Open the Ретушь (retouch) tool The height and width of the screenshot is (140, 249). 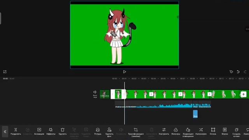(x=98, y=131)
